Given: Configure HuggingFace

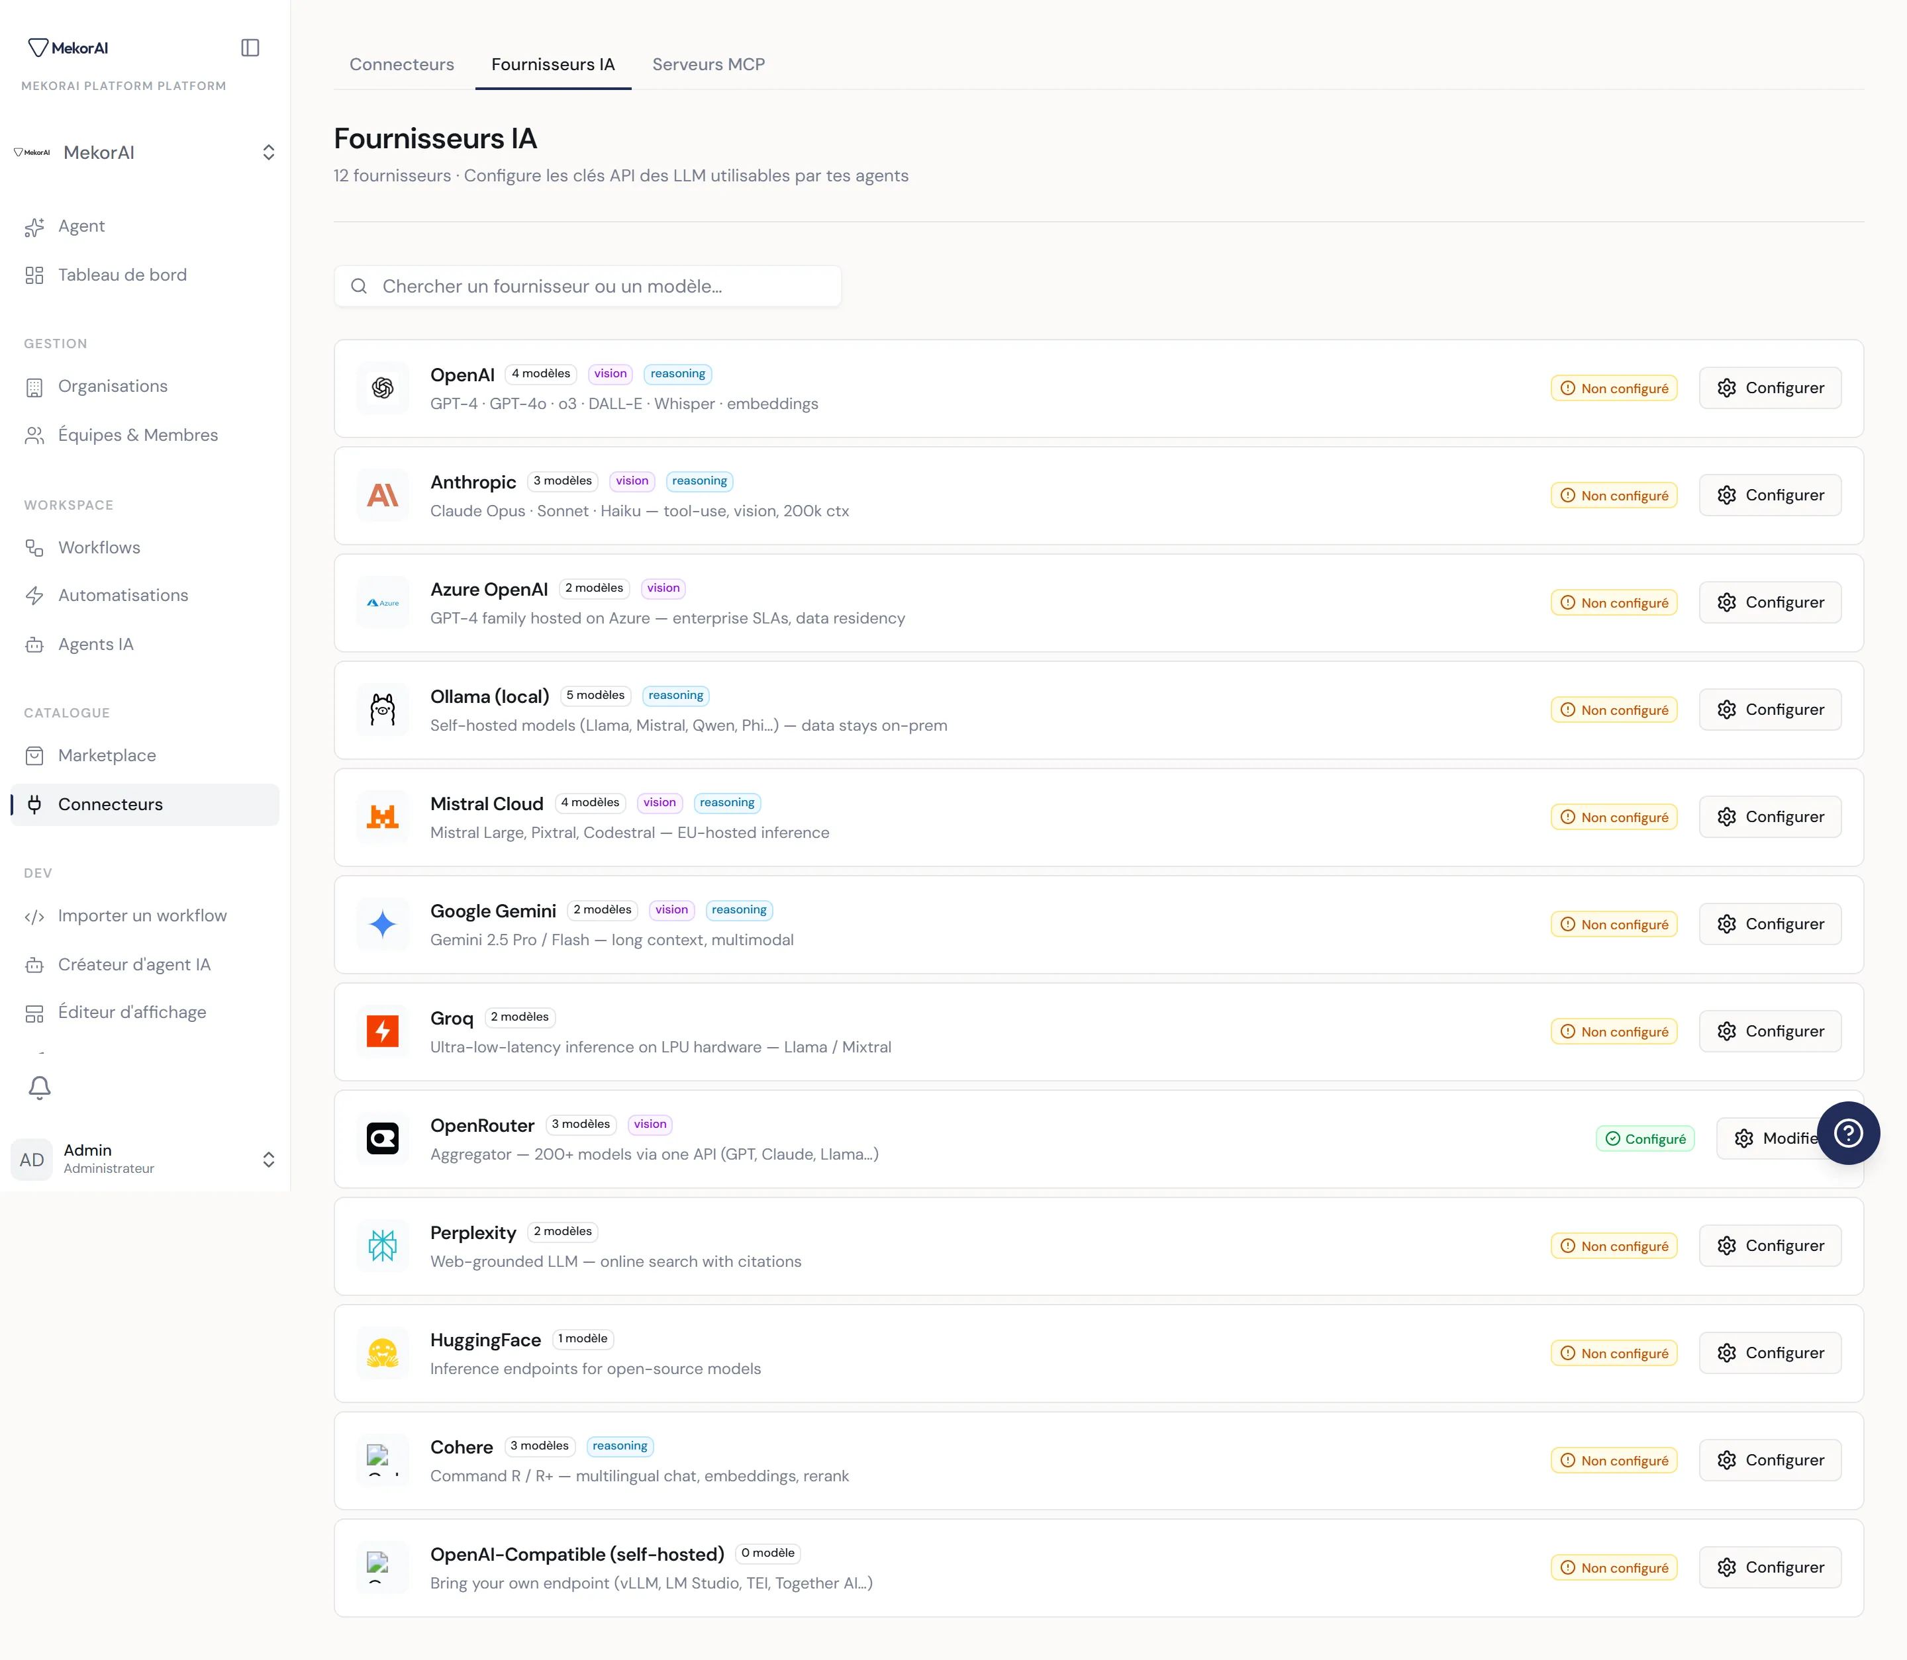Looking at the screenshot, I should point(1770,1354).
